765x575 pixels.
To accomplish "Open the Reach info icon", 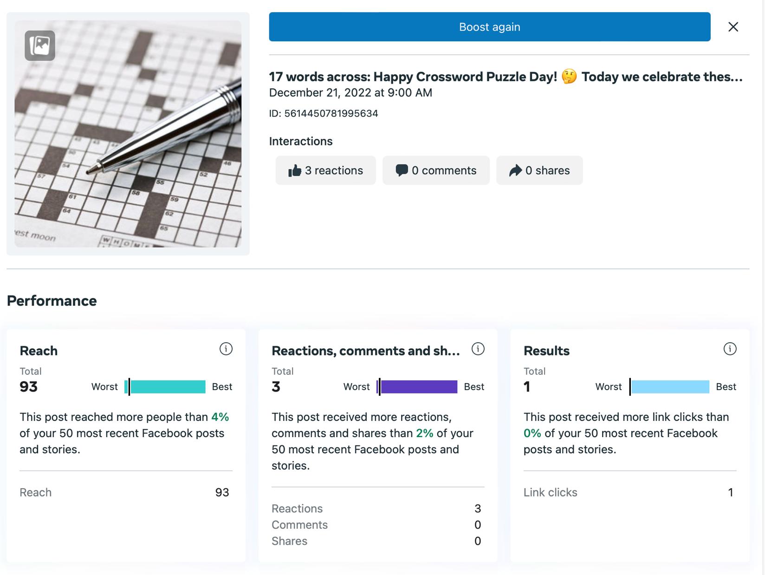I will click(x=226, y=349).
